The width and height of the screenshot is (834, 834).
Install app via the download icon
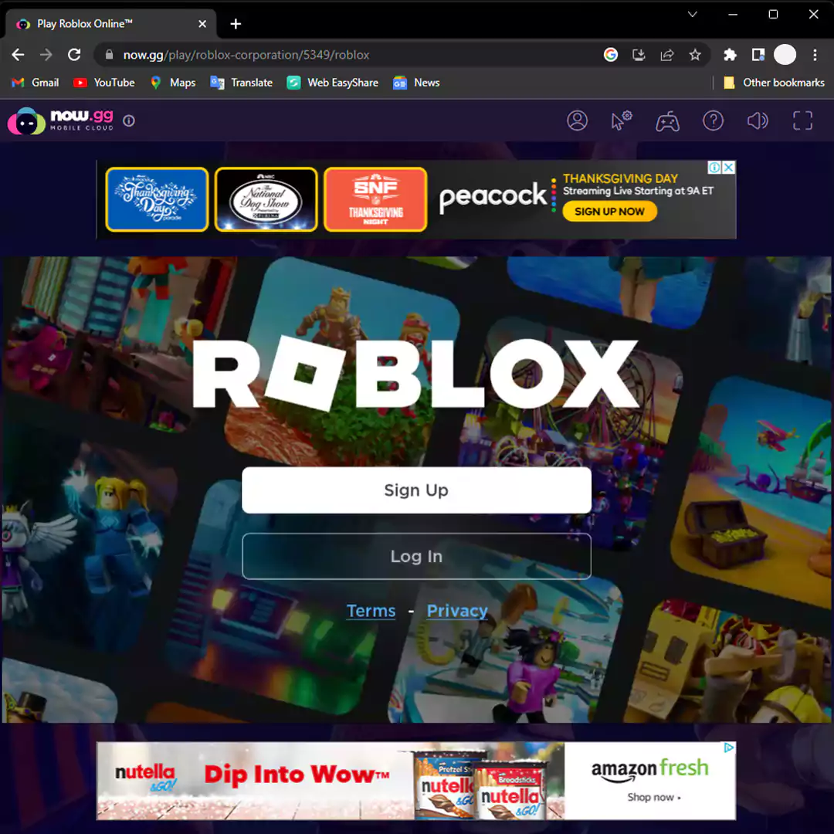click(639, 55)
